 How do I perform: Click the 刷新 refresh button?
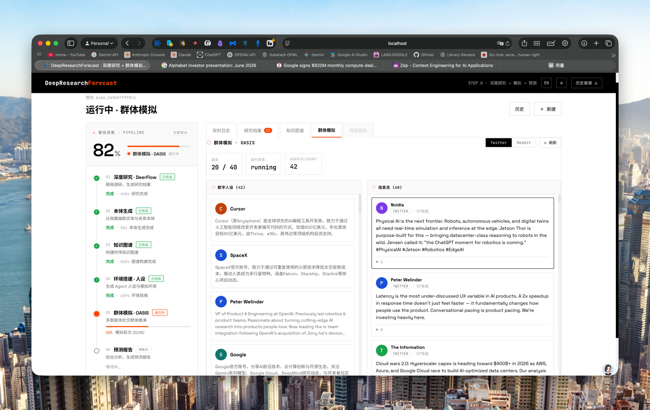550,143
